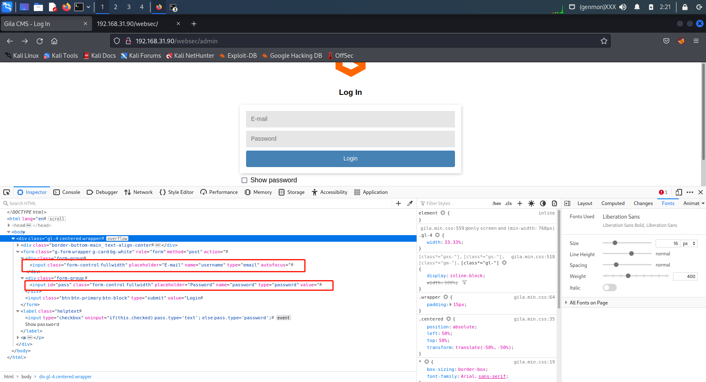706x382 pixels.
Task: Focus the E-mail input field
Action: click(x=351, y=119)
